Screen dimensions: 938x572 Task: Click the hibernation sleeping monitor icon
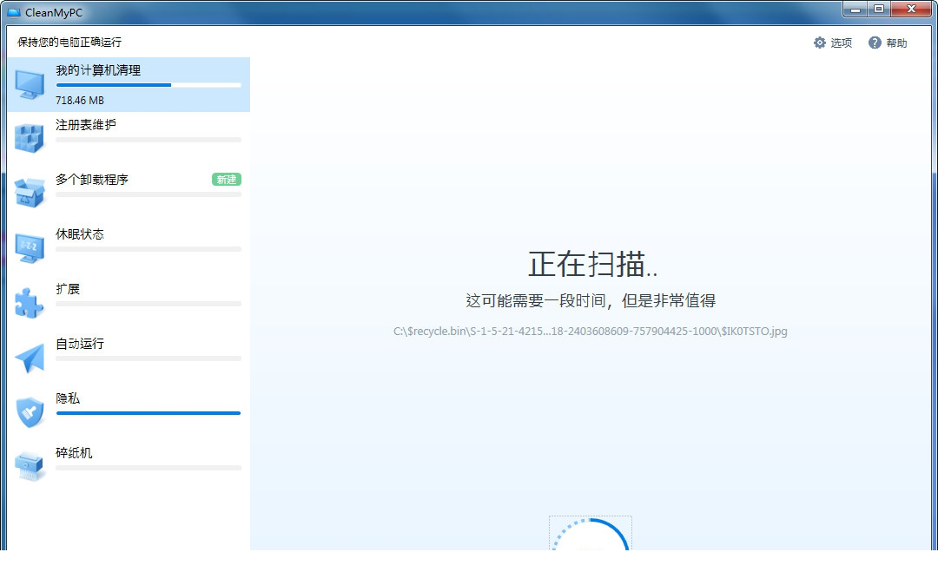tap(30, 247)
